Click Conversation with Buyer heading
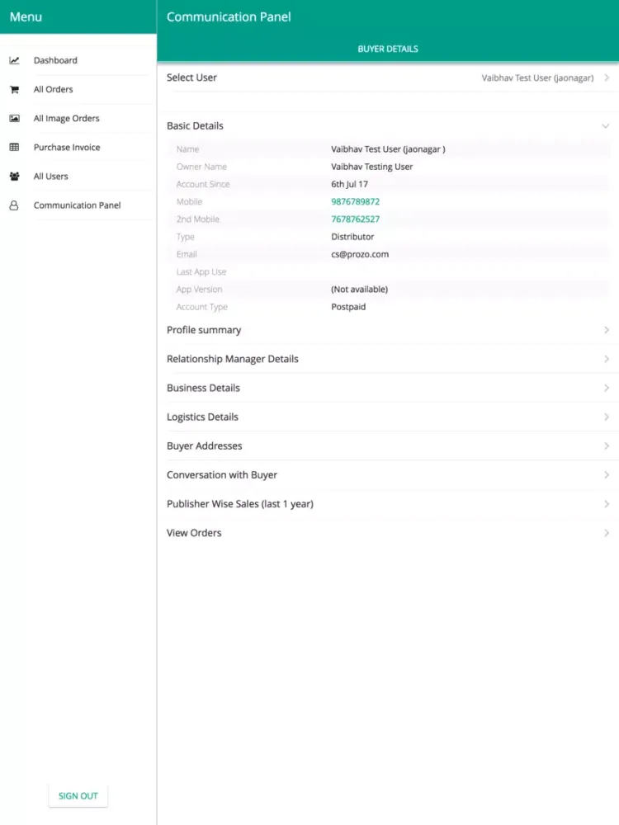The height and width of the screenshot is (825, 619). (221, 474)
